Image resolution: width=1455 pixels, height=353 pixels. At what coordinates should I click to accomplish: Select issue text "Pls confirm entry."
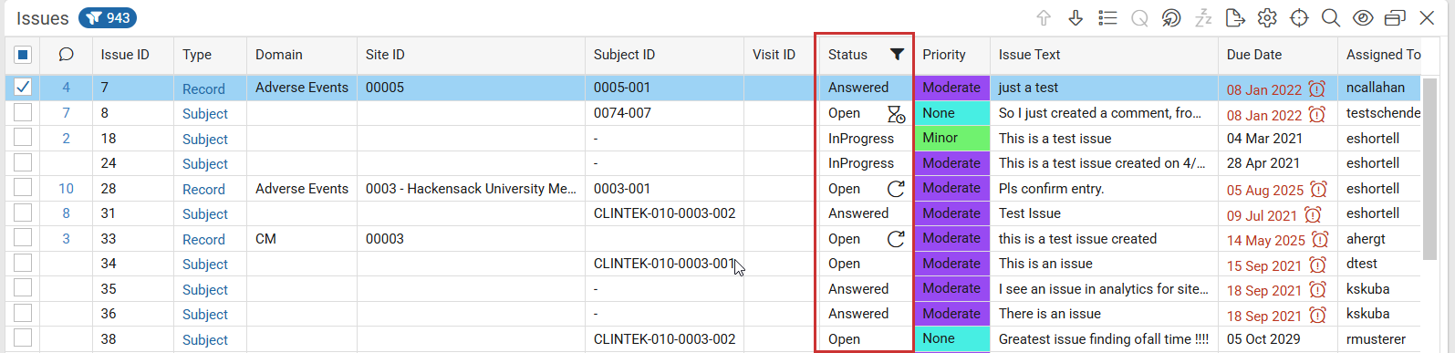[1051, 189]
